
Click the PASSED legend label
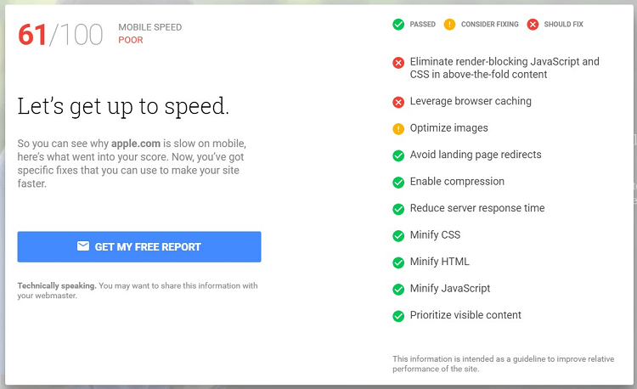[422, 25]
